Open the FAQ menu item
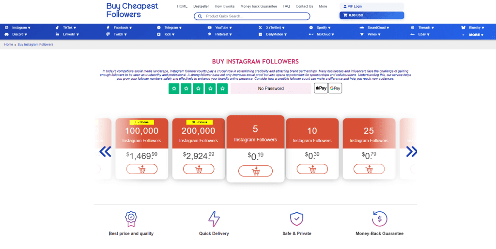 (286, 6)
